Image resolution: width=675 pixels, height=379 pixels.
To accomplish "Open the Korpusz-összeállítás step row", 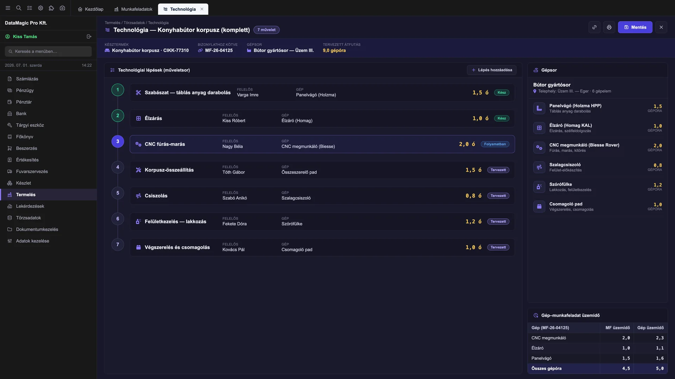I will pyautogui.click(x=322, y=170).
